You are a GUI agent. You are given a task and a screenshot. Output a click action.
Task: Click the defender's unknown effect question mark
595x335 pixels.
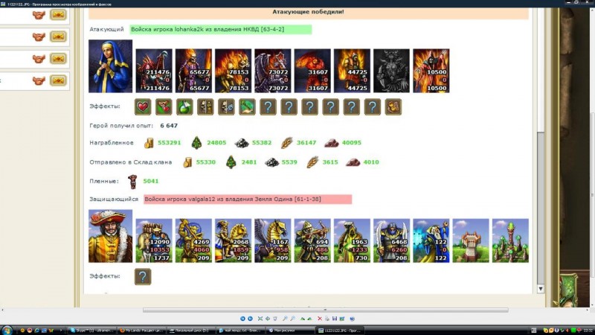[143, 277]
